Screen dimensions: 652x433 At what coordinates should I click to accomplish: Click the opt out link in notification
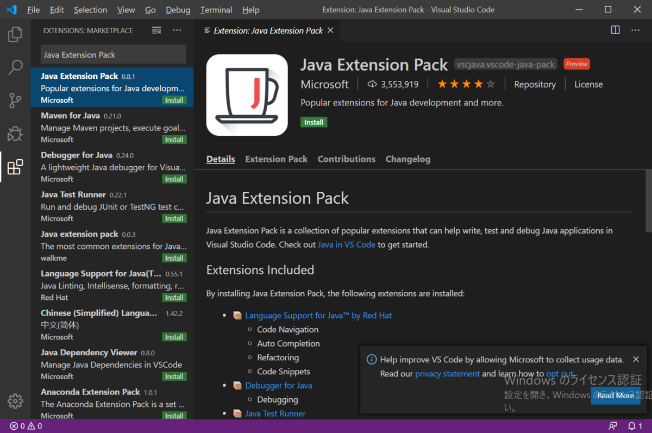tap(560, 374)
